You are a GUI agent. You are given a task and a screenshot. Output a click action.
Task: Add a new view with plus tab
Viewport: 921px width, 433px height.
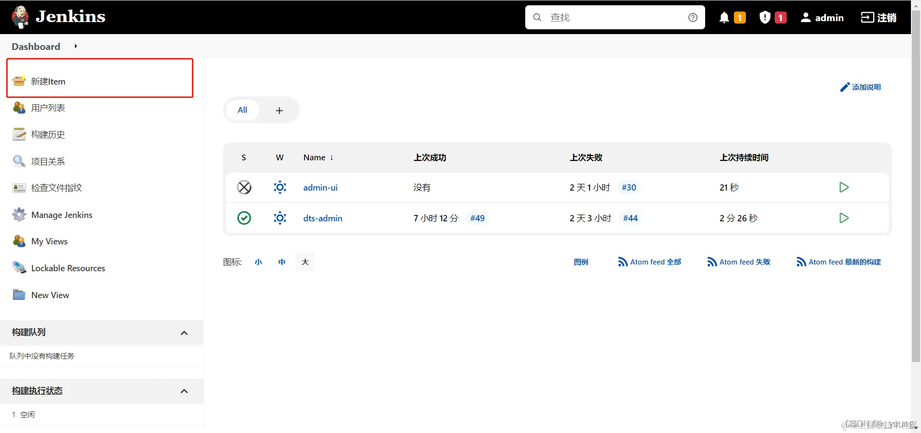click(x=279, y=110)
